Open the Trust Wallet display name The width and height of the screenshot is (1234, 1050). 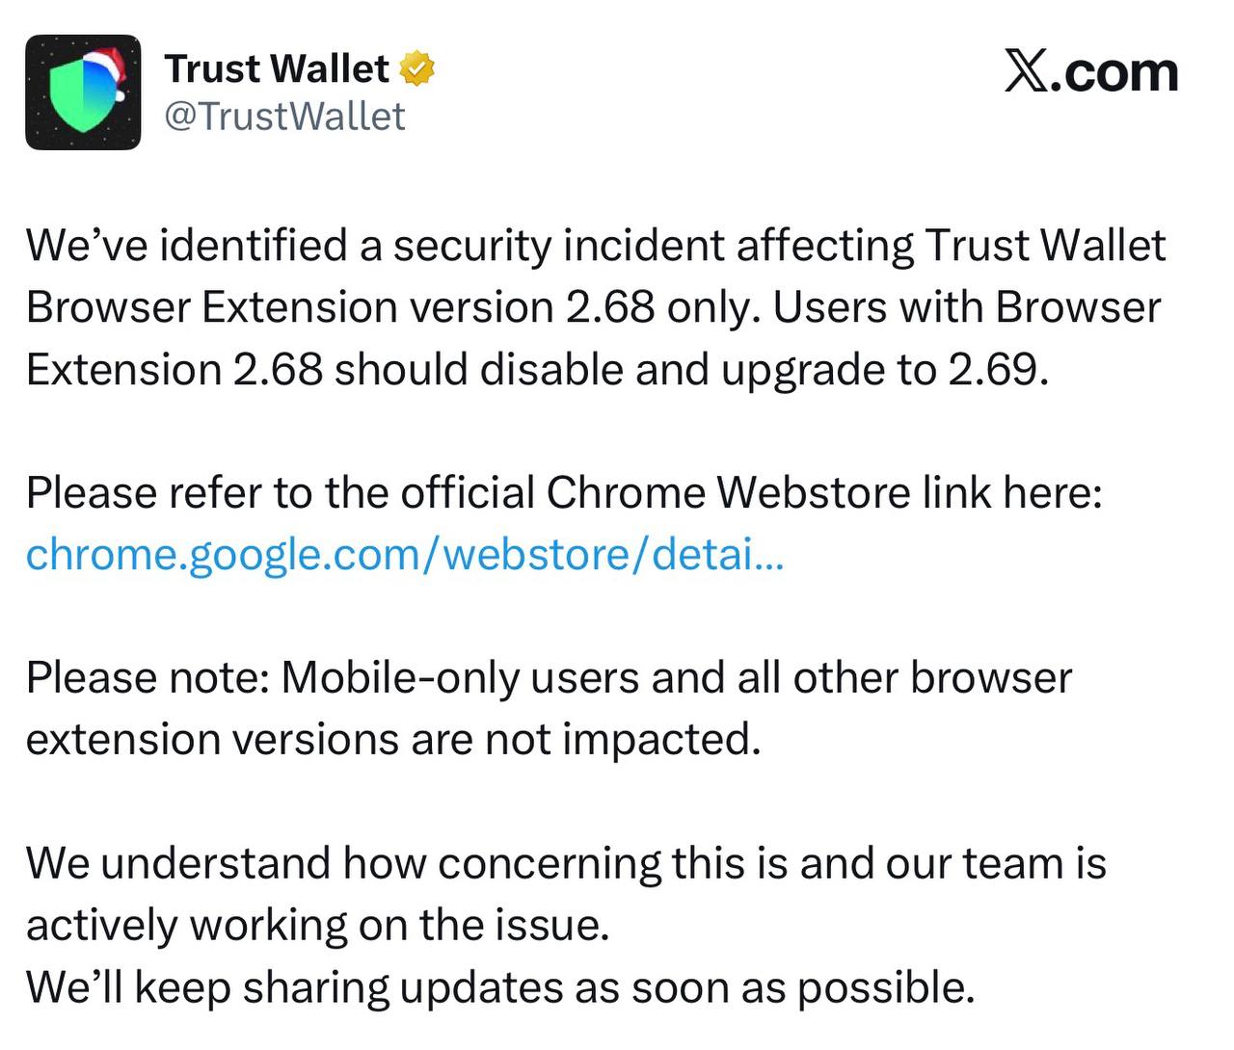coord(277,69)
